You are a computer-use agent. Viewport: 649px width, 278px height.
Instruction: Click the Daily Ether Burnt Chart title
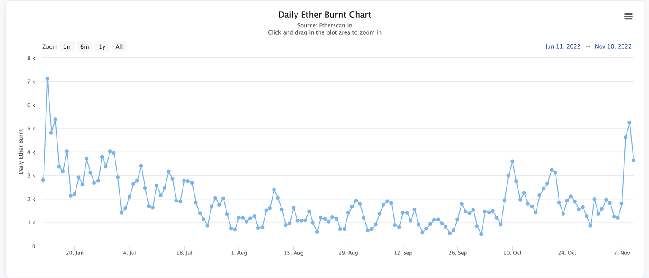324,15
